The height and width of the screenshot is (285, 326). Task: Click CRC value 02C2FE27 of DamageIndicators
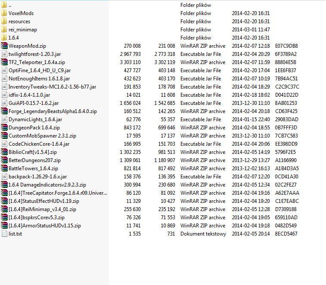tap(286, 184)
